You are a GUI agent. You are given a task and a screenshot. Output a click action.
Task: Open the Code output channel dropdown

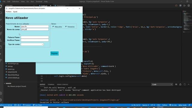162,85
